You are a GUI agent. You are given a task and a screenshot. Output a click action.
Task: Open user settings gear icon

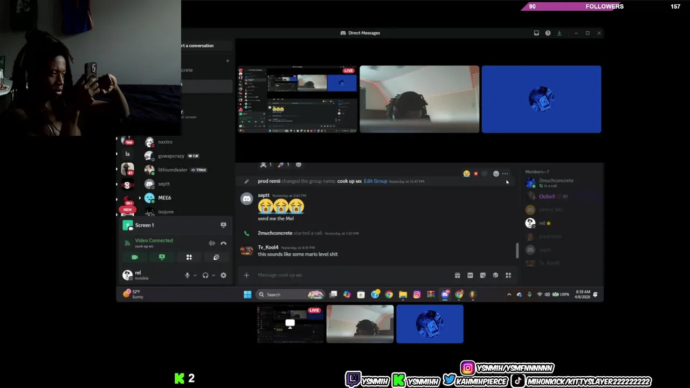[223, 275]
